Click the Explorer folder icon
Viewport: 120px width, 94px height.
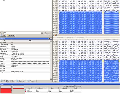(8, 35)
